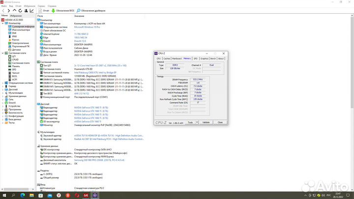Switch to Меню tab in left panel
354x199 pixels.
(4, 16)
